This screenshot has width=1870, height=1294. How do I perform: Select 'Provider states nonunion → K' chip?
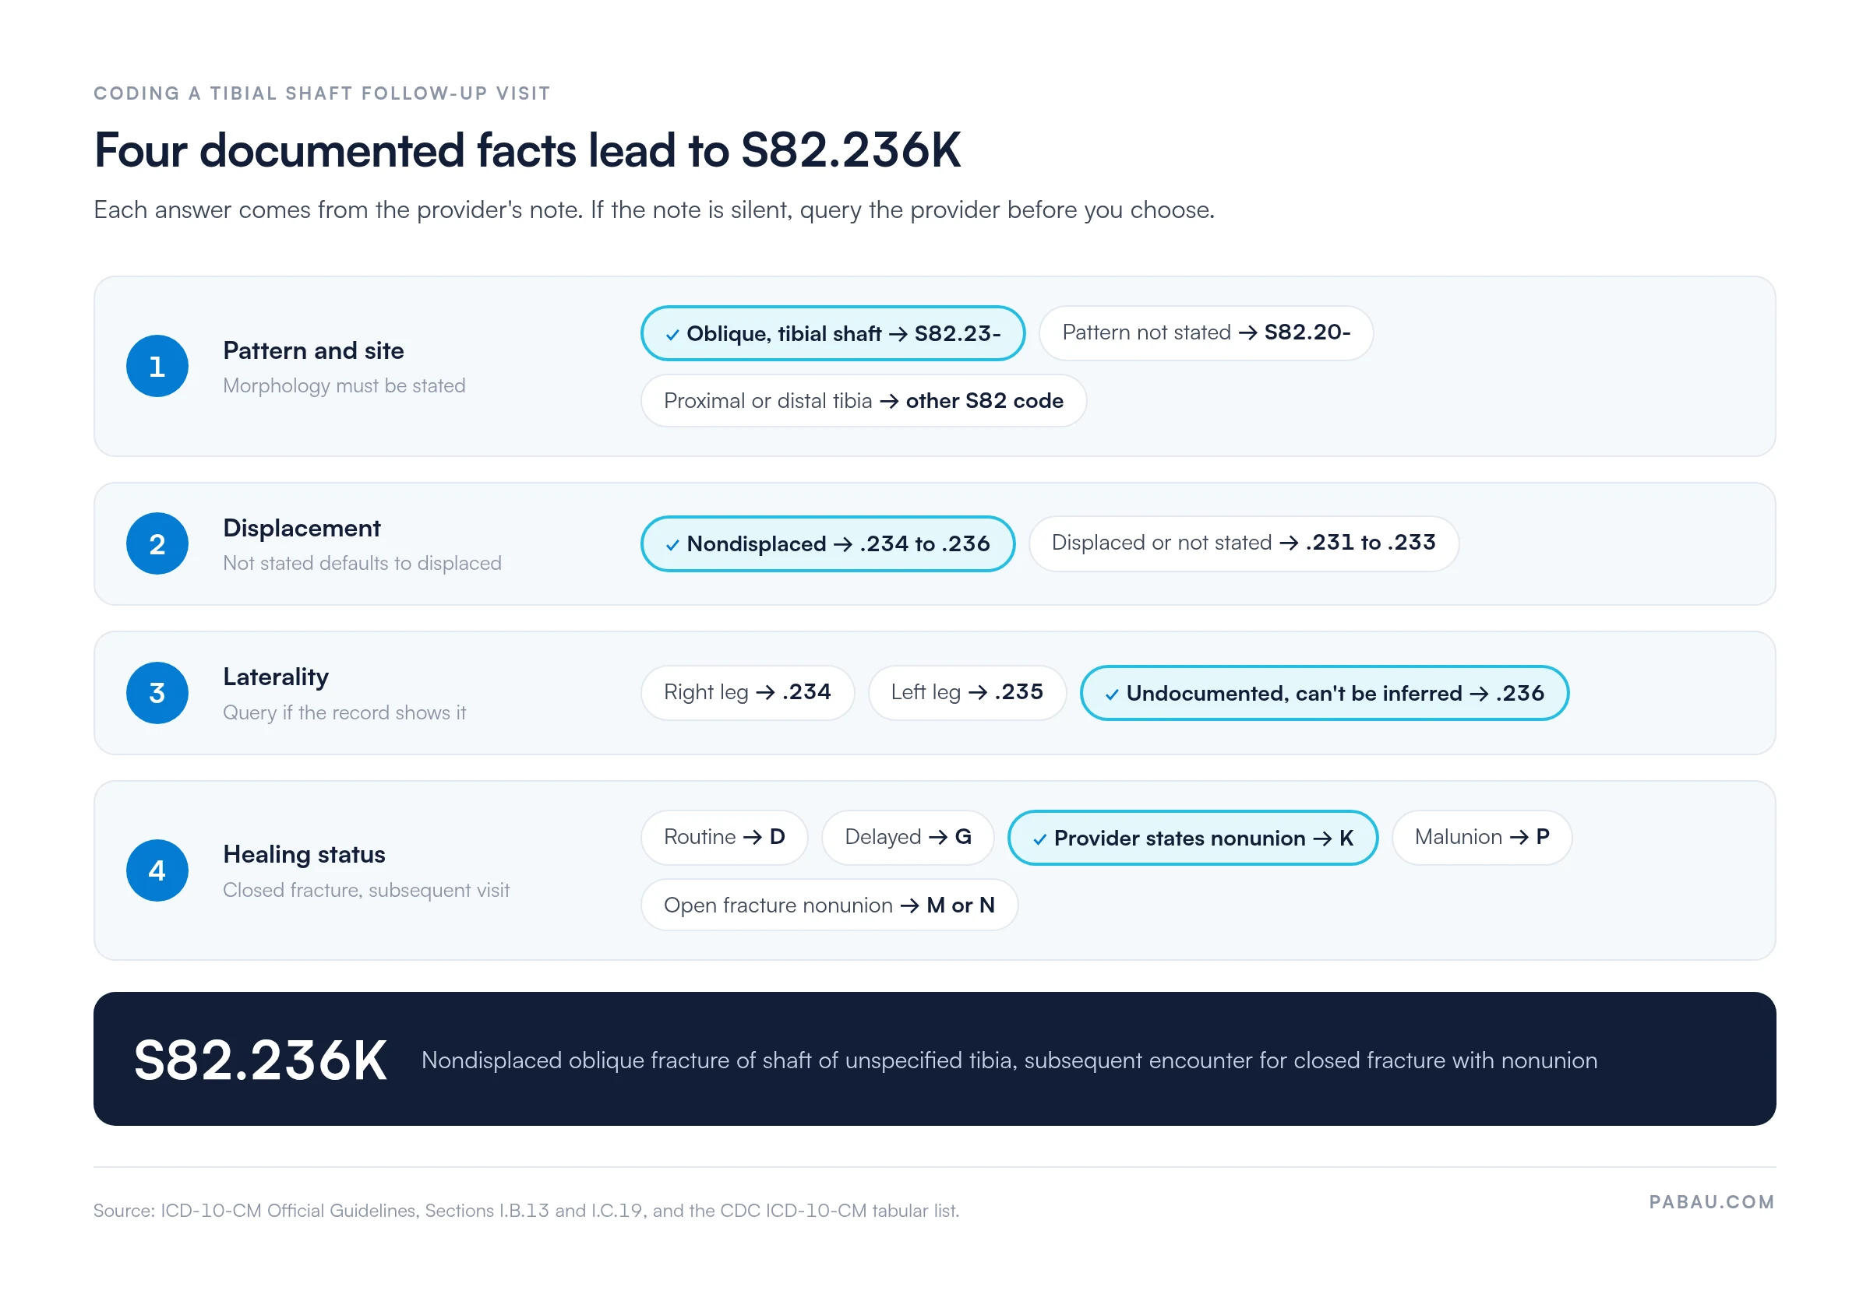tap(1193, 839)
